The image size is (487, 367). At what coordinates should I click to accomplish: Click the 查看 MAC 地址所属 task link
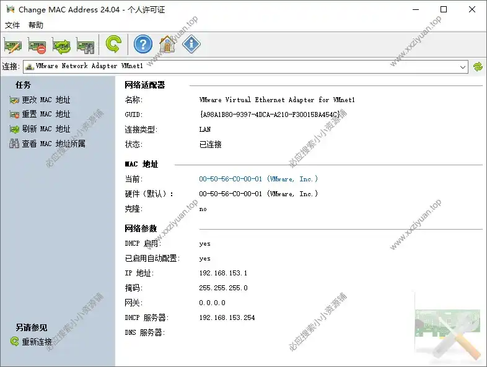pos(53,144)
